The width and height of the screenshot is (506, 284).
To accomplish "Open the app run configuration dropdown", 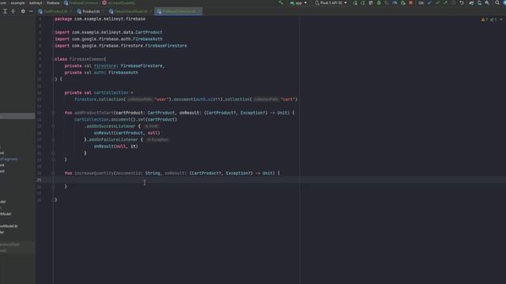I will (299, 3).
